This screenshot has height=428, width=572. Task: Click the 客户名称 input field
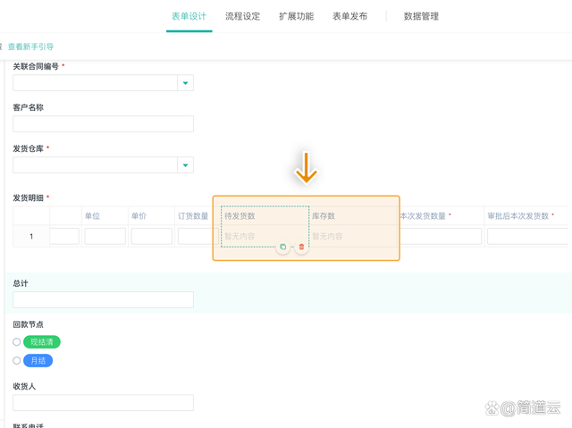tap(103, 124)
